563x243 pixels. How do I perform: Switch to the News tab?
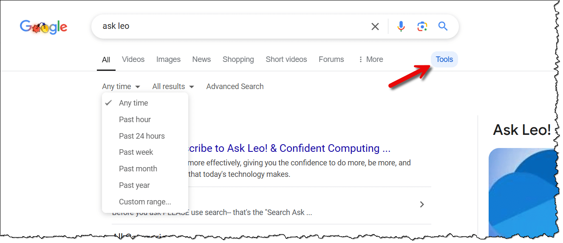[x=201, y=59]
